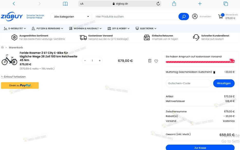This screenshot has width=240, height=150.
Task: Click the ZIGBUY logo
Action: [12, 16]
